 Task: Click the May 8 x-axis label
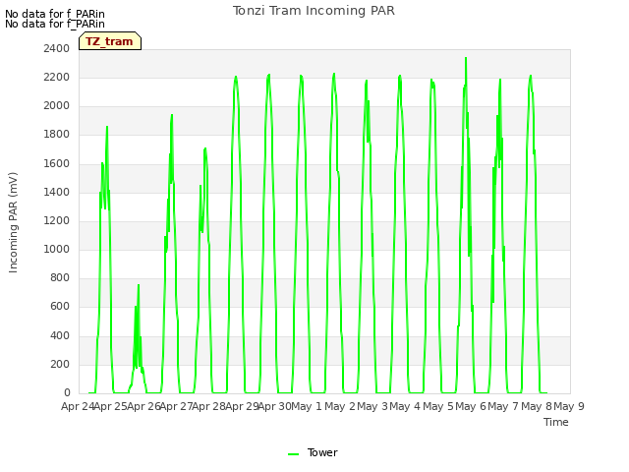537,406
